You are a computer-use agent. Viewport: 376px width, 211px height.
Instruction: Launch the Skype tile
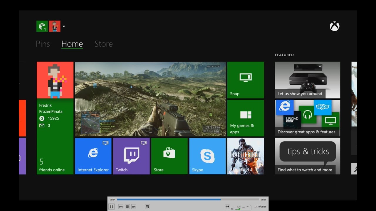(207, 156)
